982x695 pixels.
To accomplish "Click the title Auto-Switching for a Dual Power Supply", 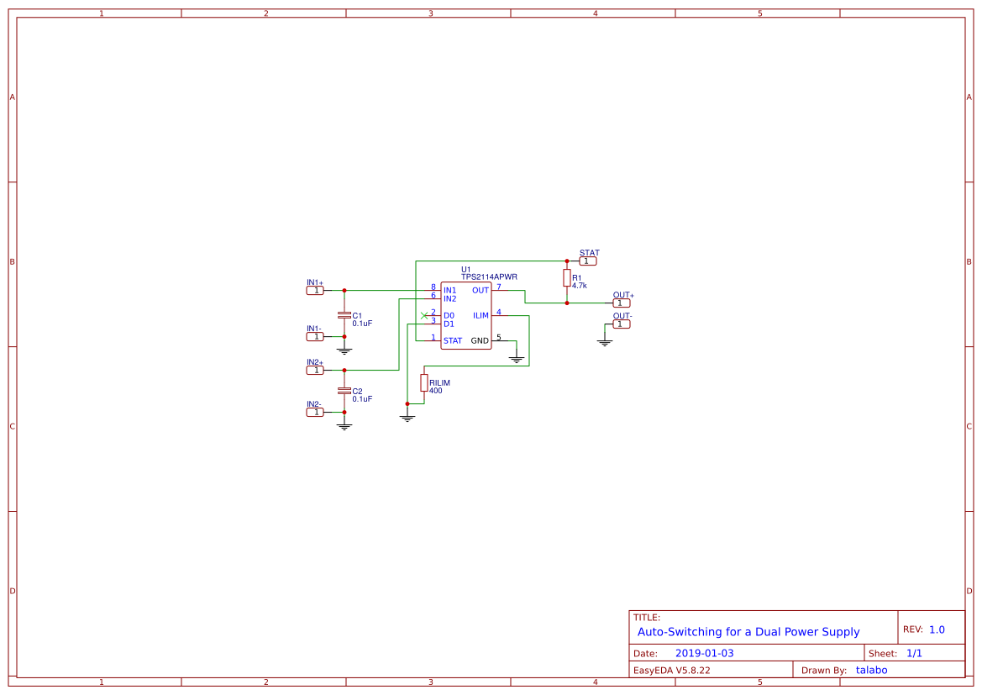I will tap(747, 632).
